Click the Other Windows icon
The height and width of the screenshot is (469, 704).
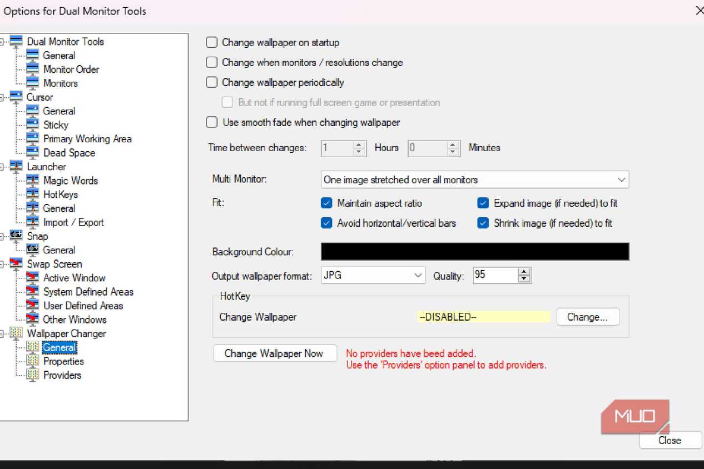point(33,319)
